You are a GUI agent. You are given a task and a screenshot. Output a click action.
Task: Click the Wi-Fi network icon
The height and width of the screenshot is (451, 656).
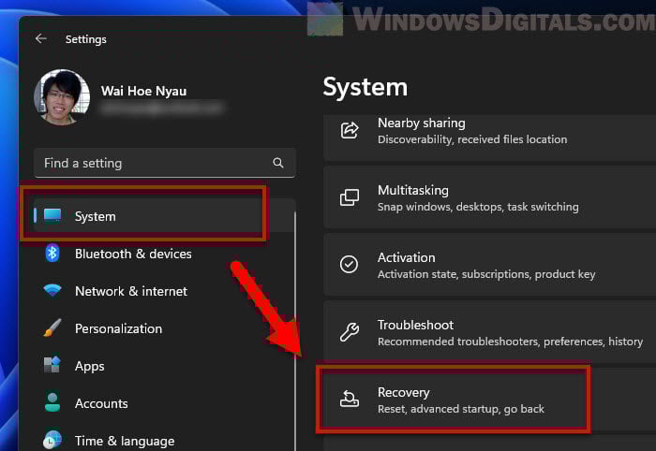coord(52,290)
